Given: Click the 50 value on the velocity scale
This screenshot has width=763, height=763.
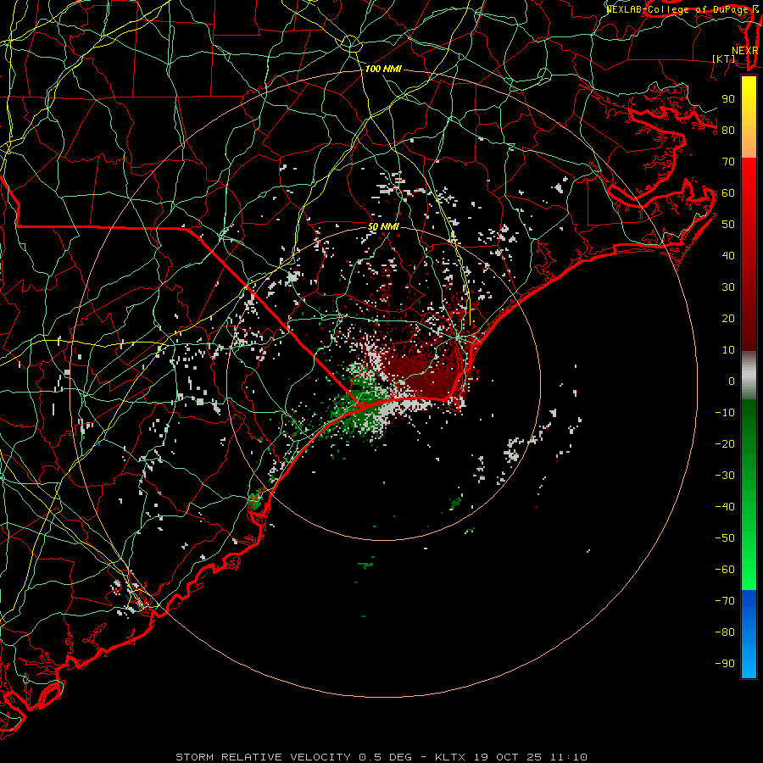Looking at the screenshot, I should pyautogui.click(x=728, y=225).
